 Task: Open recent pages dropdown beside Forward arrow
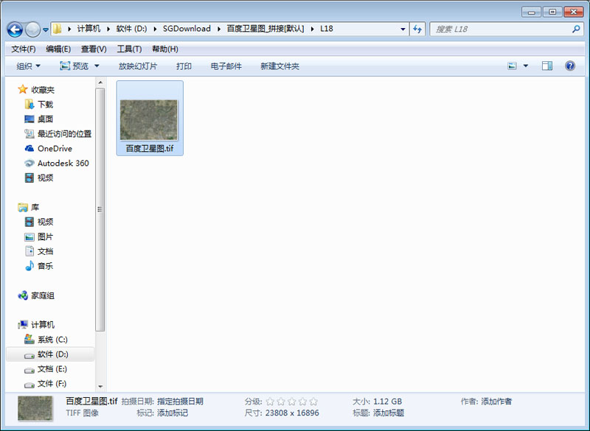click(x=46, y=29)
